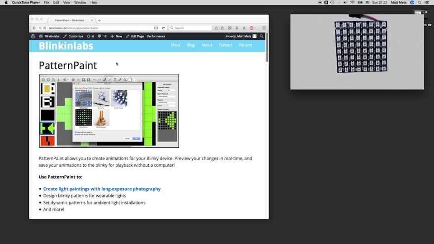Click the PatternPaint page heading
The image size is (434, 244).
(x=68, y=66)
